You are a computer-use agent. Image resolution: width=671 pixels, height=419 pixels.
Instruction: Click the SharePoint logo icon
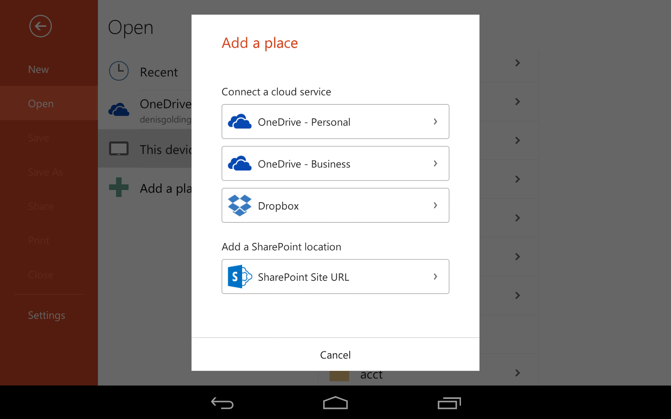click(240, 277)
